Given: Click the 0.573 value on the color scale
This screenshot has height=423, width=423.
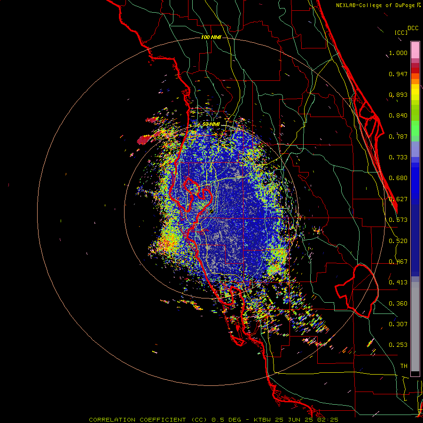Looking at the screenshot, I should (x=398, y=220).
